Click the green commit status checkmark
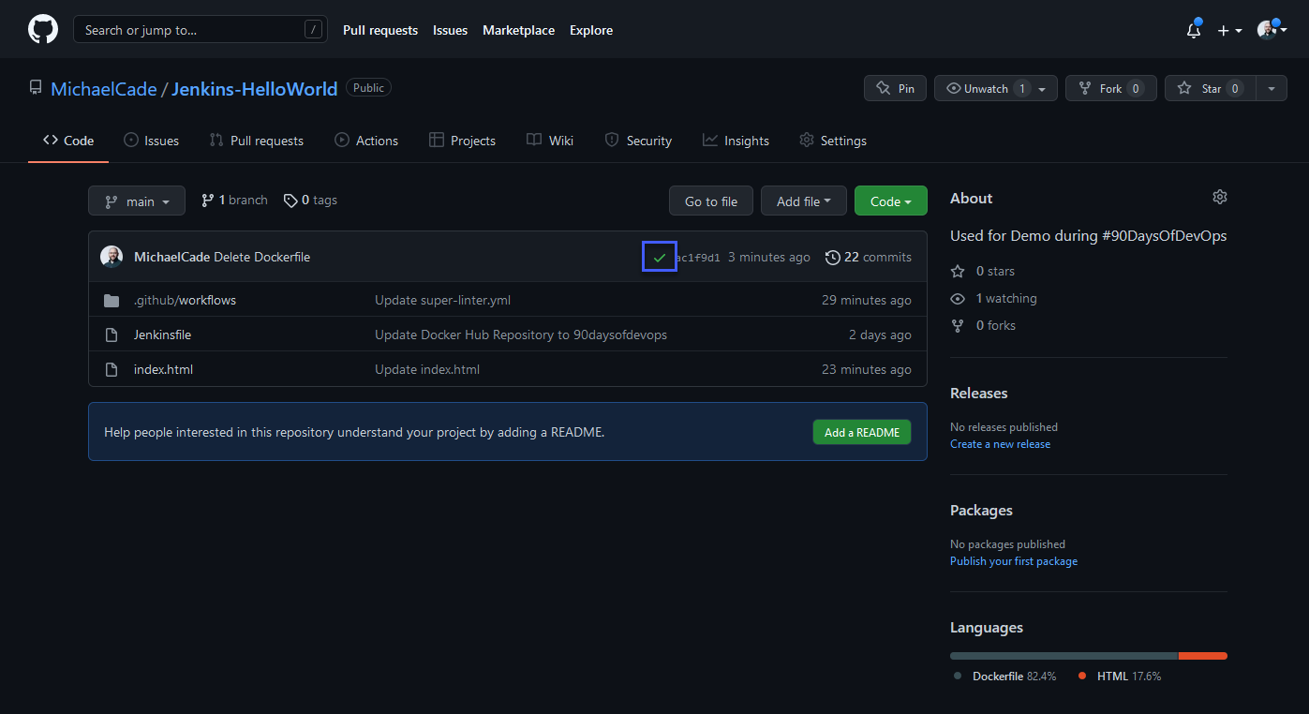 [x=660, y=257]
